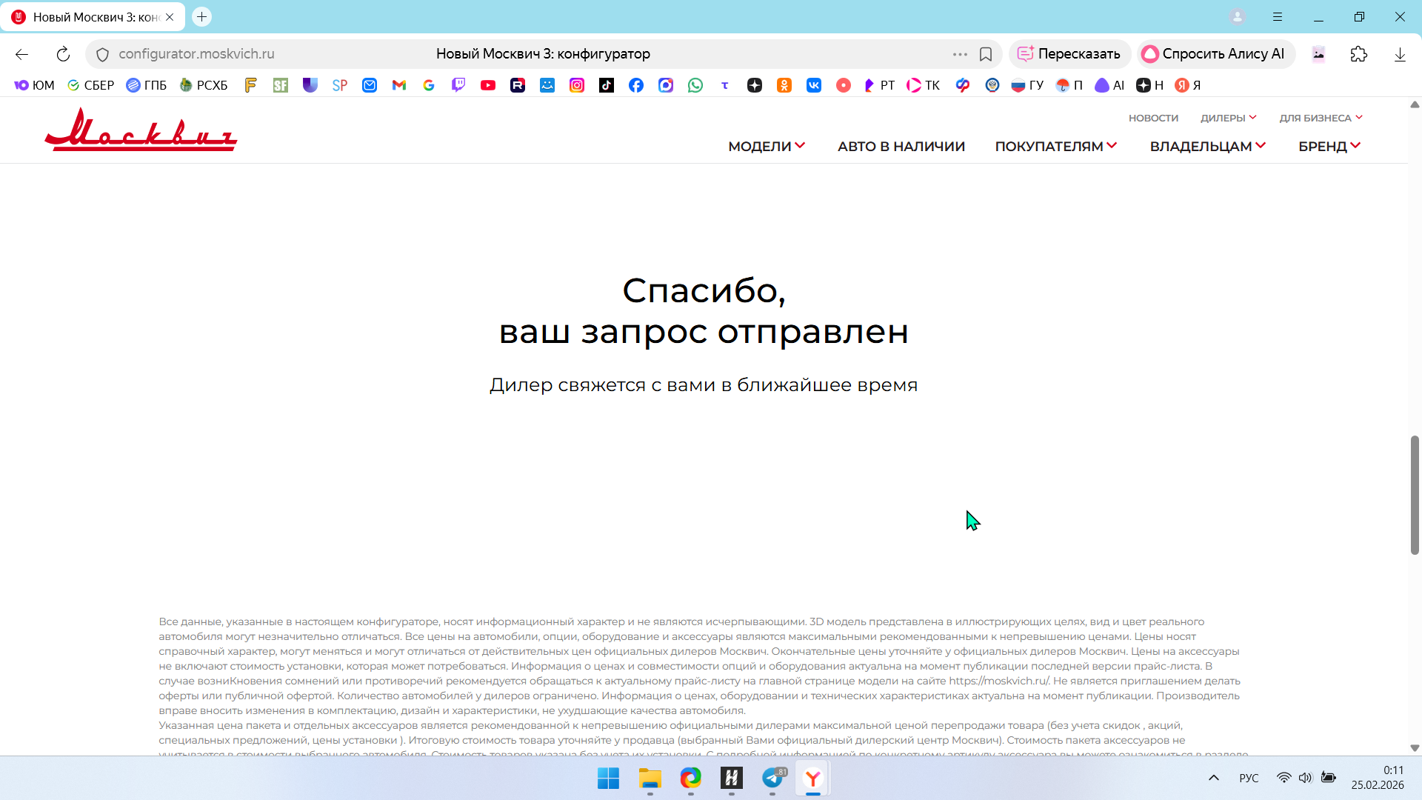
Task: Expand the ПОКУПАТЕЛЯМ dropdown menu
Action: [1055, 147]
